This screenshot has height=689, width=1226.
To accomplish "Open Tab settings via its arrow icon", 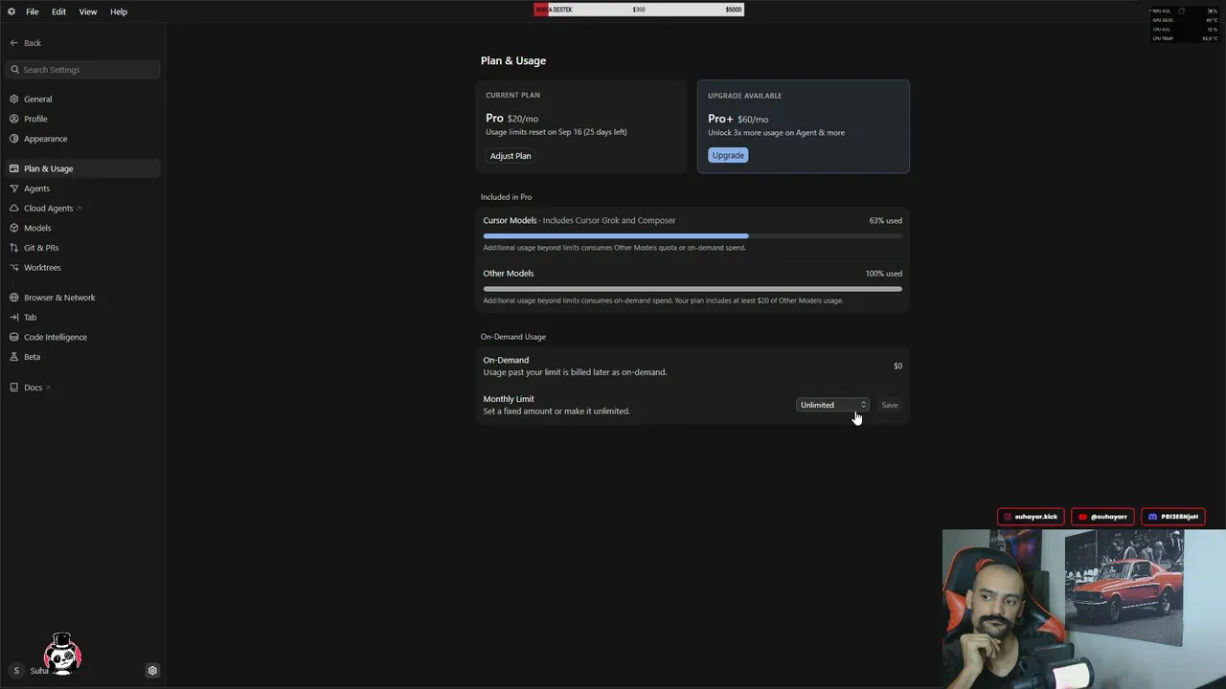I will coord(14,317).
